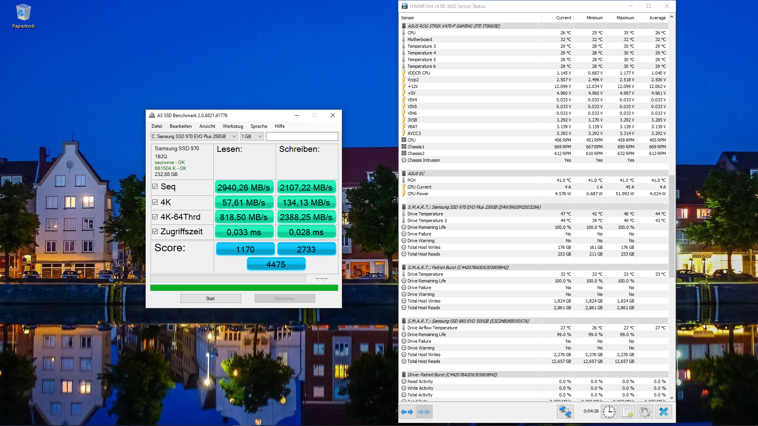The image size is (758, 426).
Task: Start logging with the sheet plus icon
Action: coord(627,412)
